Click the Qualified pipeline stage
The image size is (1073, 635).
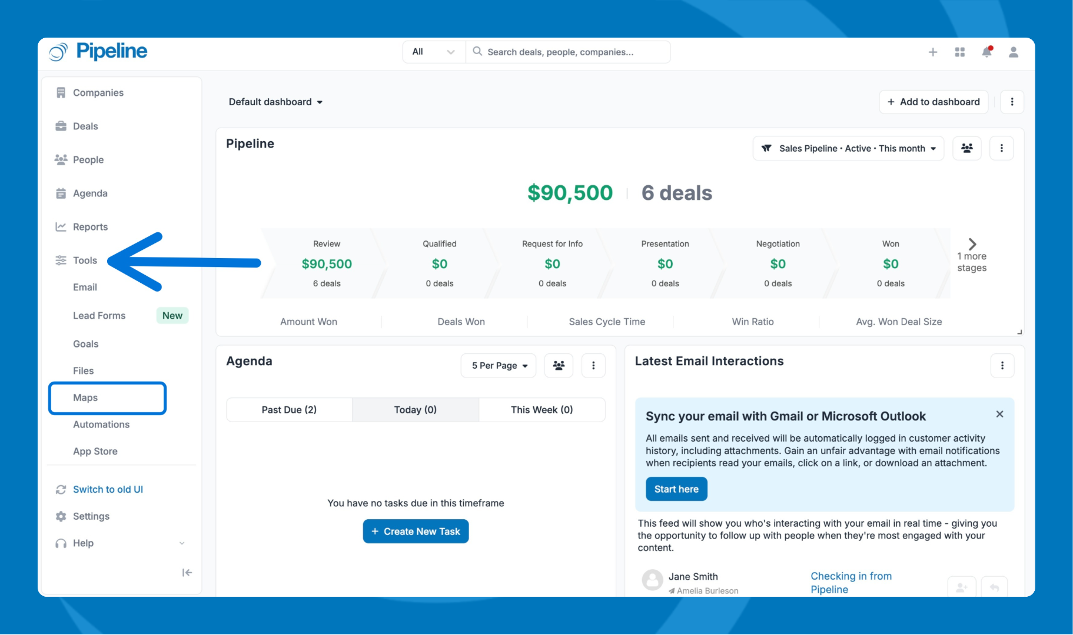coord(440,263)
